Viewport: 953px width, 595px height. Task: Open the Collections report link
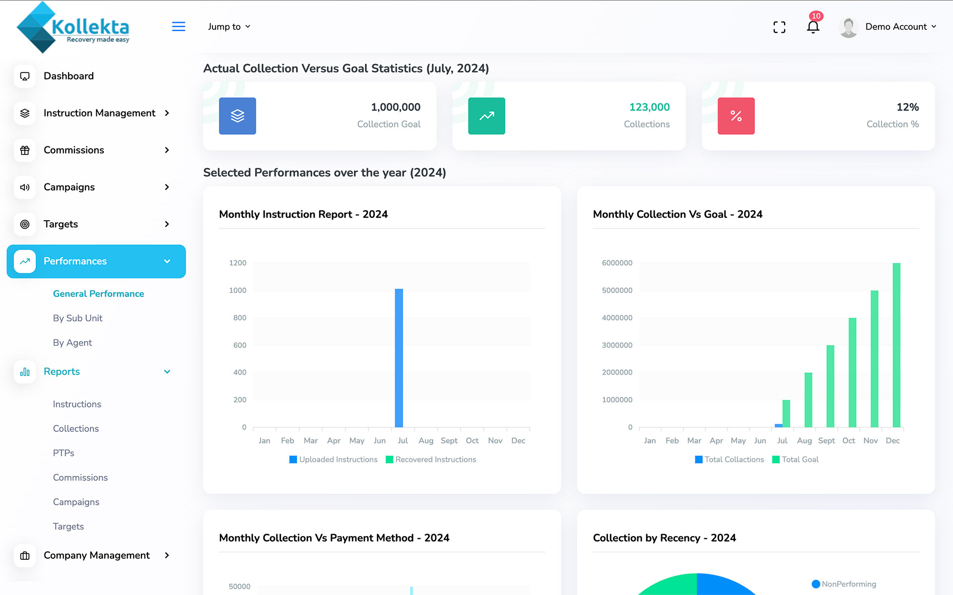(76, 428)
